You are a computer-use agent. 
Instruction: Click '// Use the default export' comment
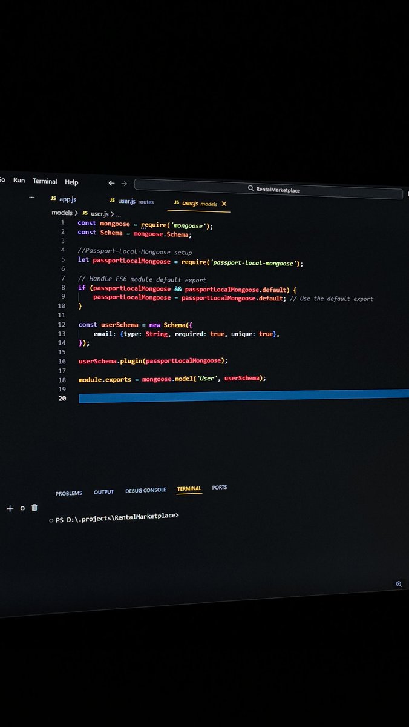click(332, 299)
